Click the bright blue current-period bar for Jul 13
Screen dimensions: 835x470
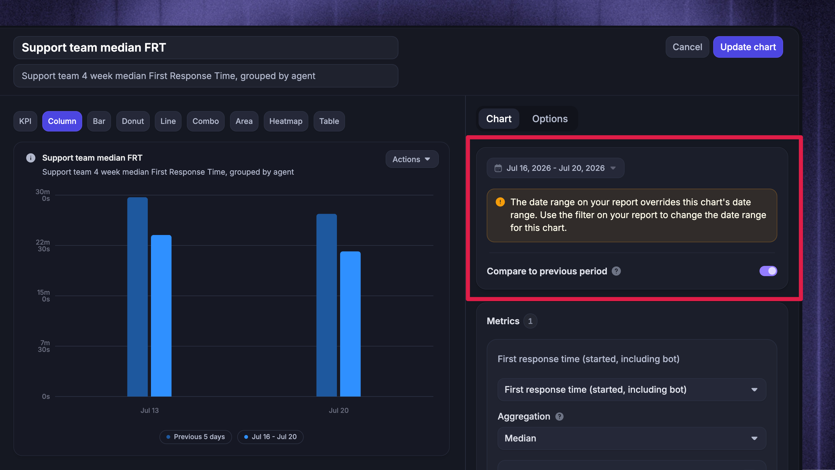(161, 315)
